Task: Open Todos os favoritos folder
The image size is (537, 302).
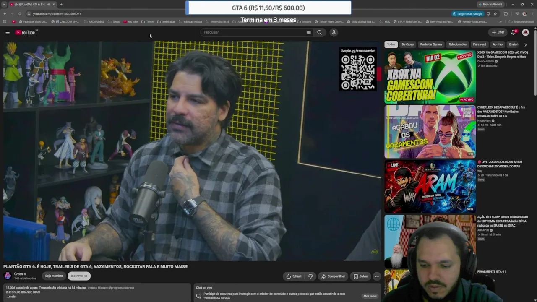Action: point(521,22)
